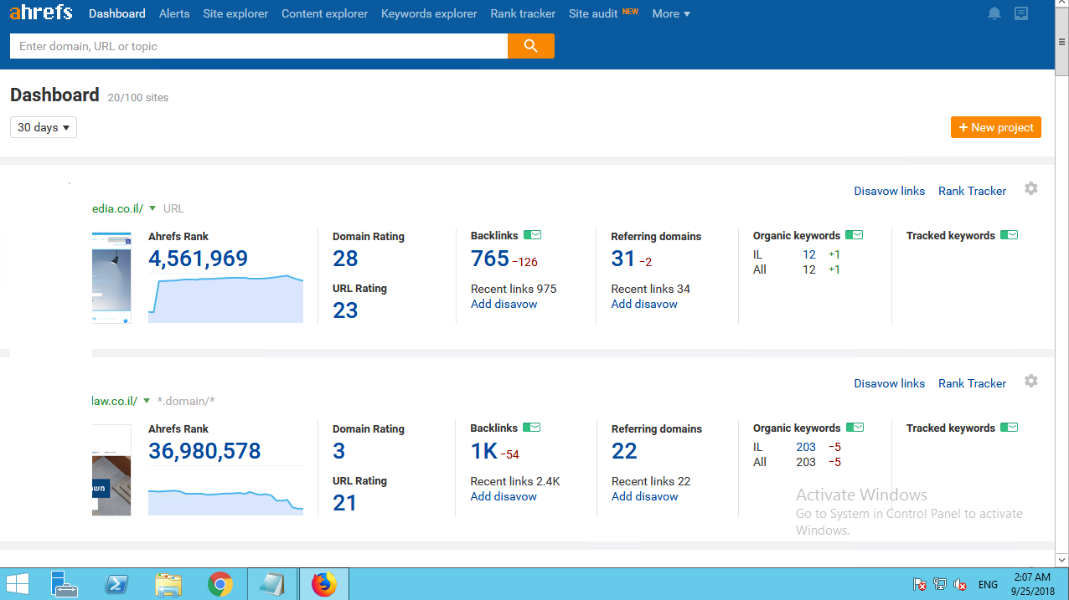1069x600 pixels.
Task: Open PowerShell from the taskbar
Action: click(116, 584)
